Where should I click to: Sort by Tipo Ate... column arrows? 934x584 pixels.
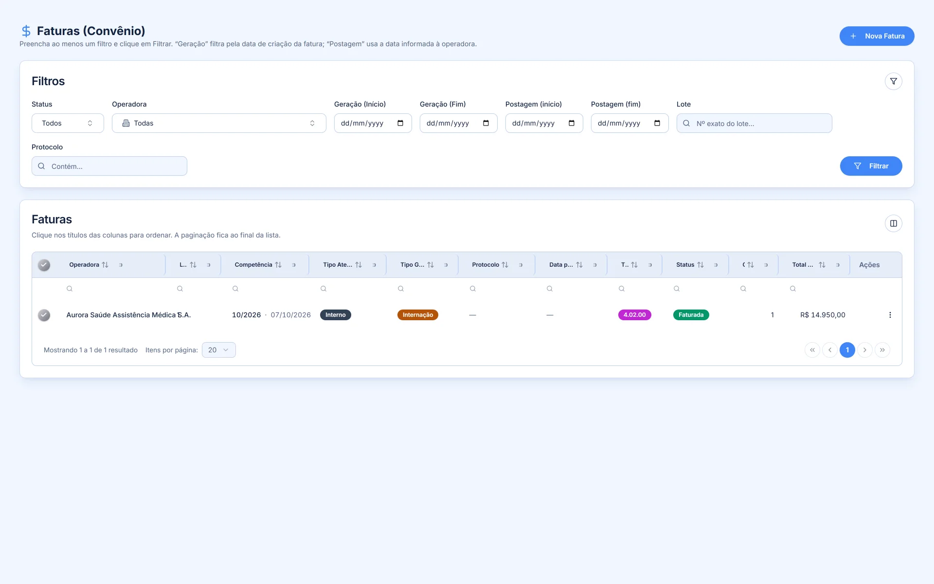tap(359, 265)
